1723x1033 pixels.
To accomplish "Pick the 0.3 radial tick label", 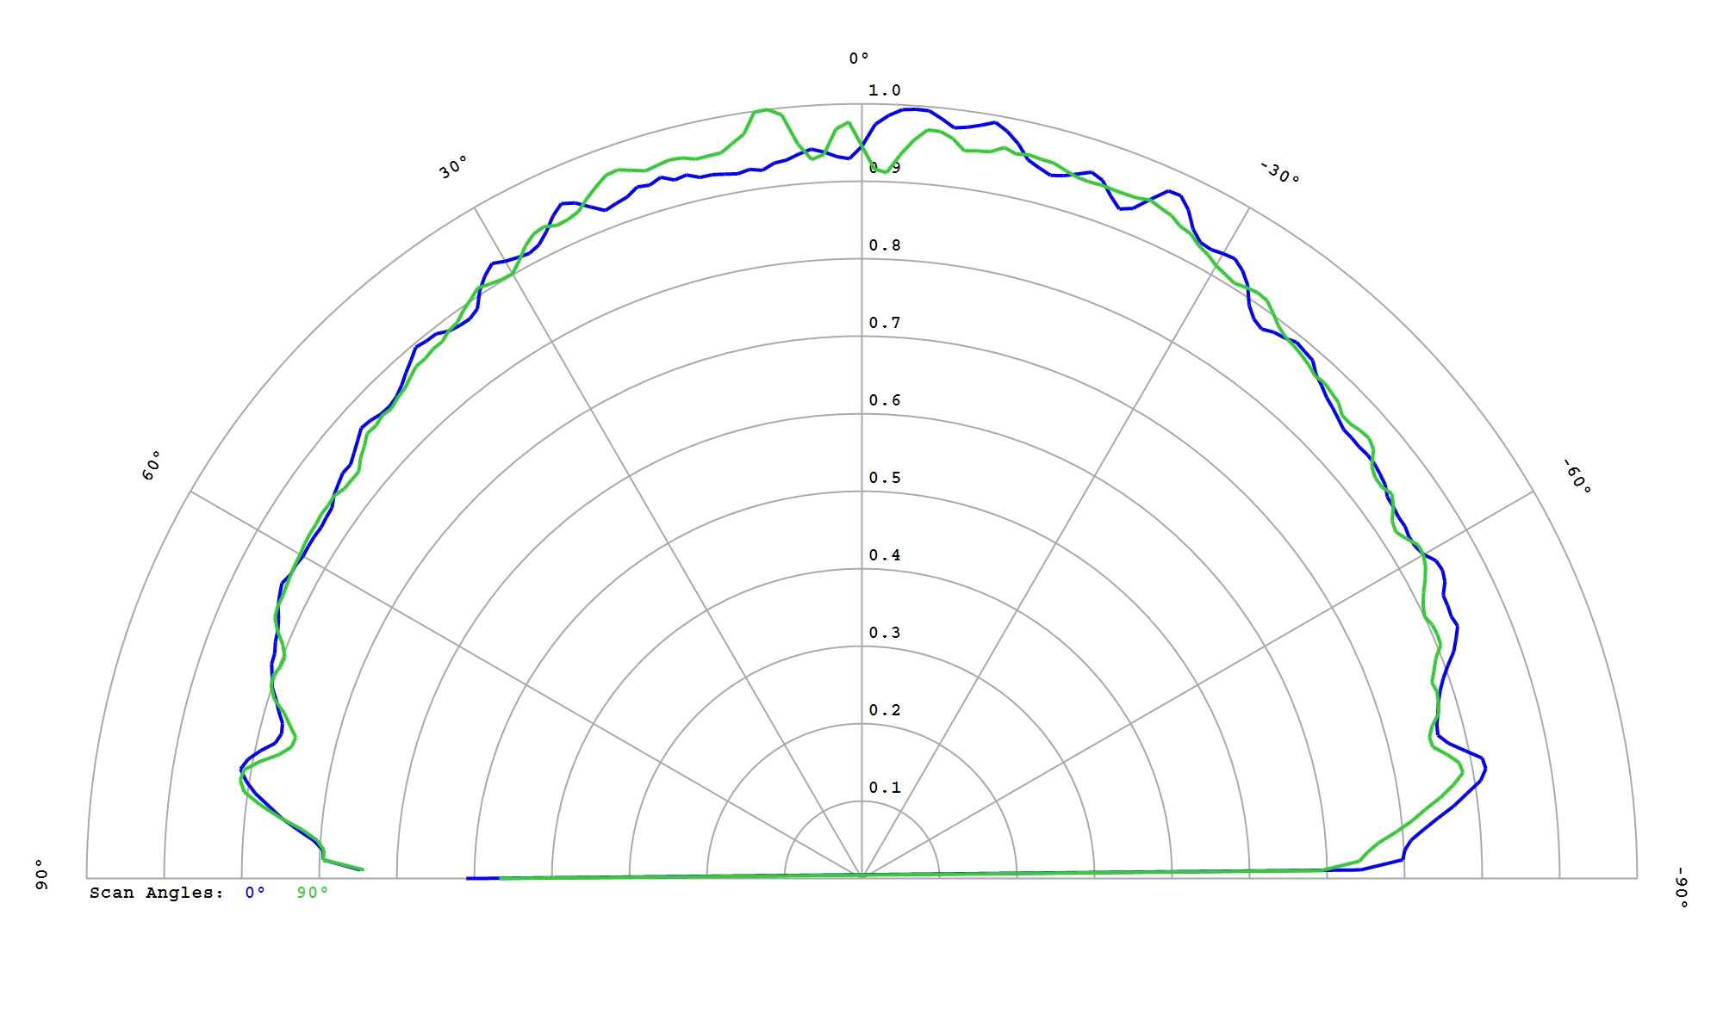I will point(884,633).
